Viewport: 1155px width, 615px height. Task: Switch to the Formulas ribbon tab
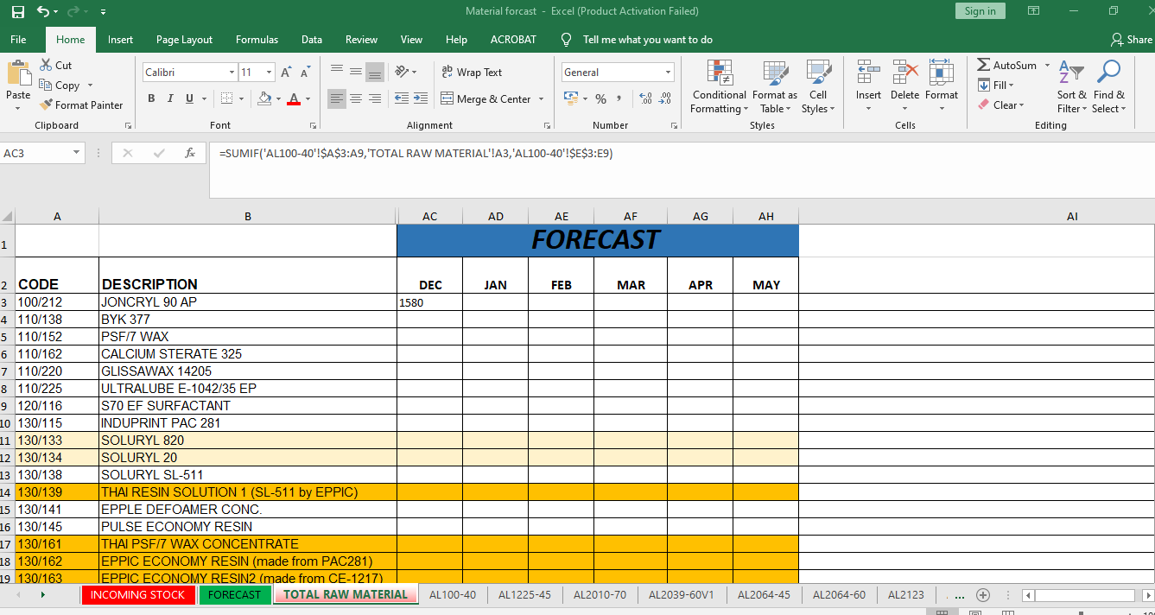257,40
